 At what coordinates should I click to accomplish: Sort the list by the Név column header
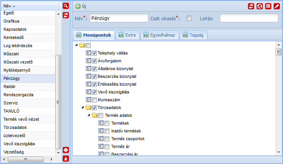click(30, 6)
